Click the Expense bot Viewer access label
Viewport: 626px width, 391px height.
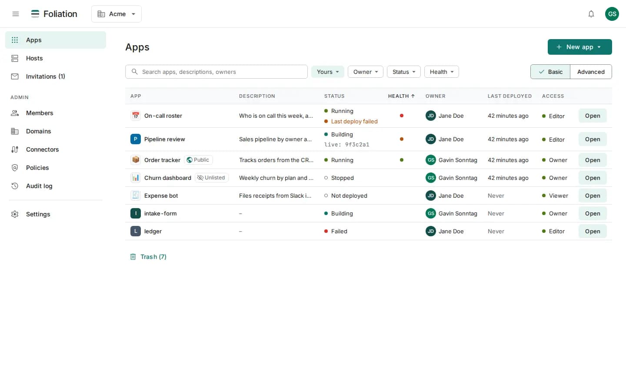click(558, 195)
